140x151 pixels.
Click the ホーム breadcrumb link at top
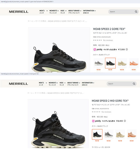click(x=30, y=21)
